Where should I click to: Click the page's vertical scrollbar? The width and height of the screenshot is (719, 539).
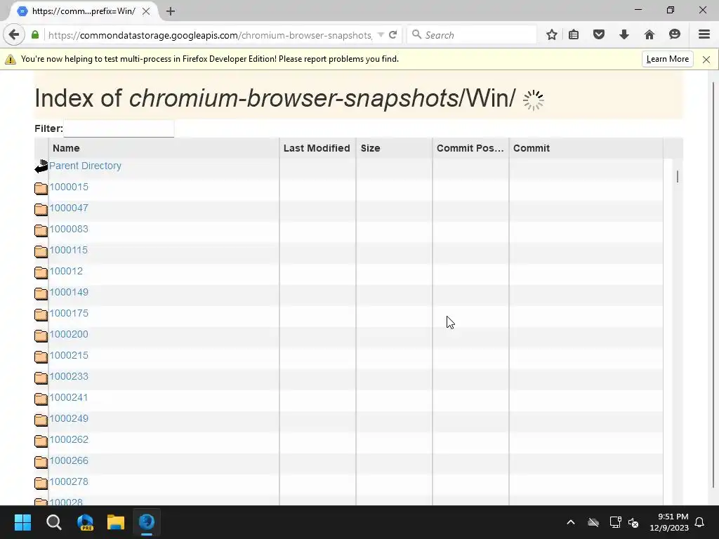(713, 285)
